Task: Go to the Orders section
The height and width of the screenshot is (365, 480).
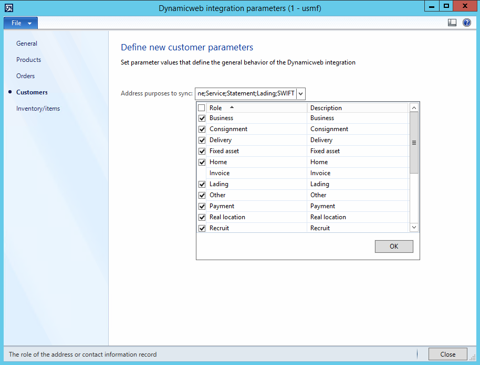Action: pos(25,76)
